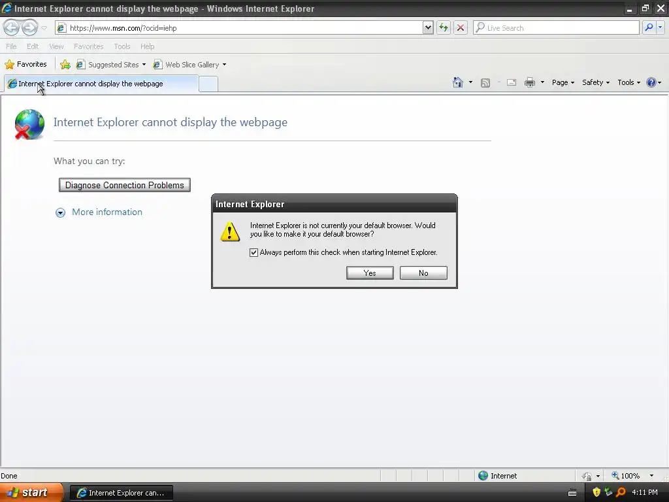Viewport: 669px width, 502px height.
Task: Open a new tab
Action: [x=208, y=84]
